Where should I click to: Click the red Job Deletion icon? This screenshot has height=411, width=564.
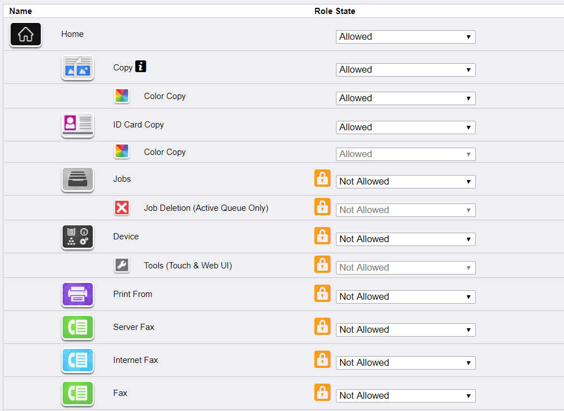tap(122, 208)
